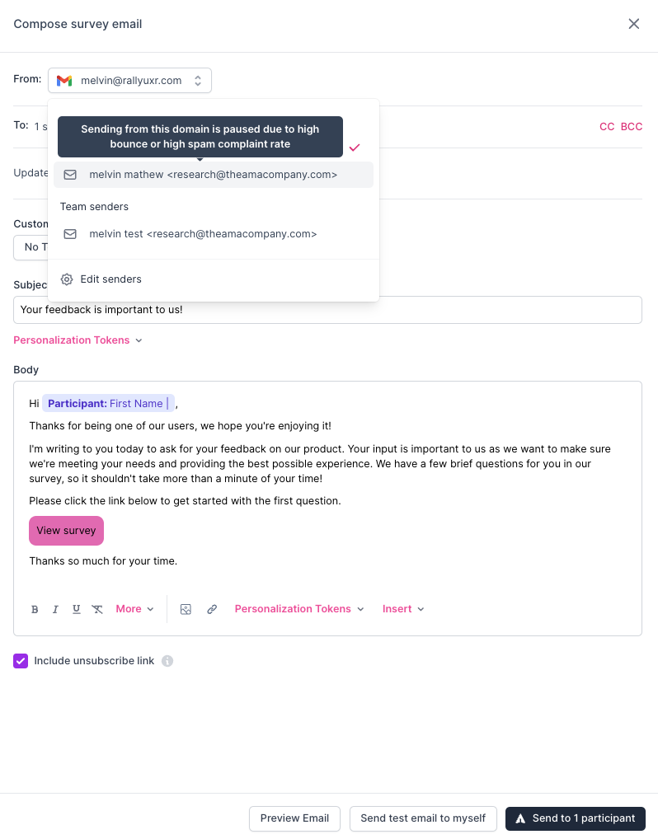Viewport: 658px width, 839px height.
Task: Click into the Subject input field
Action: (x=327, y=310)
